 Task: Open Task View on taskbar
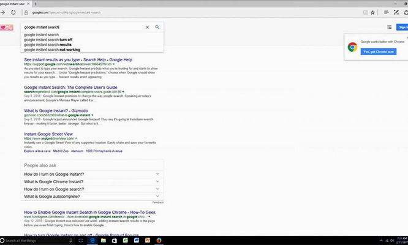point(81,241)
